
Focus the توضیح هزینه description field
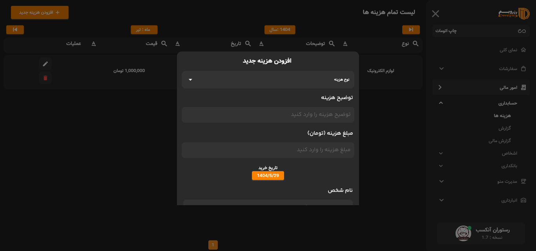tap(268, 115)
